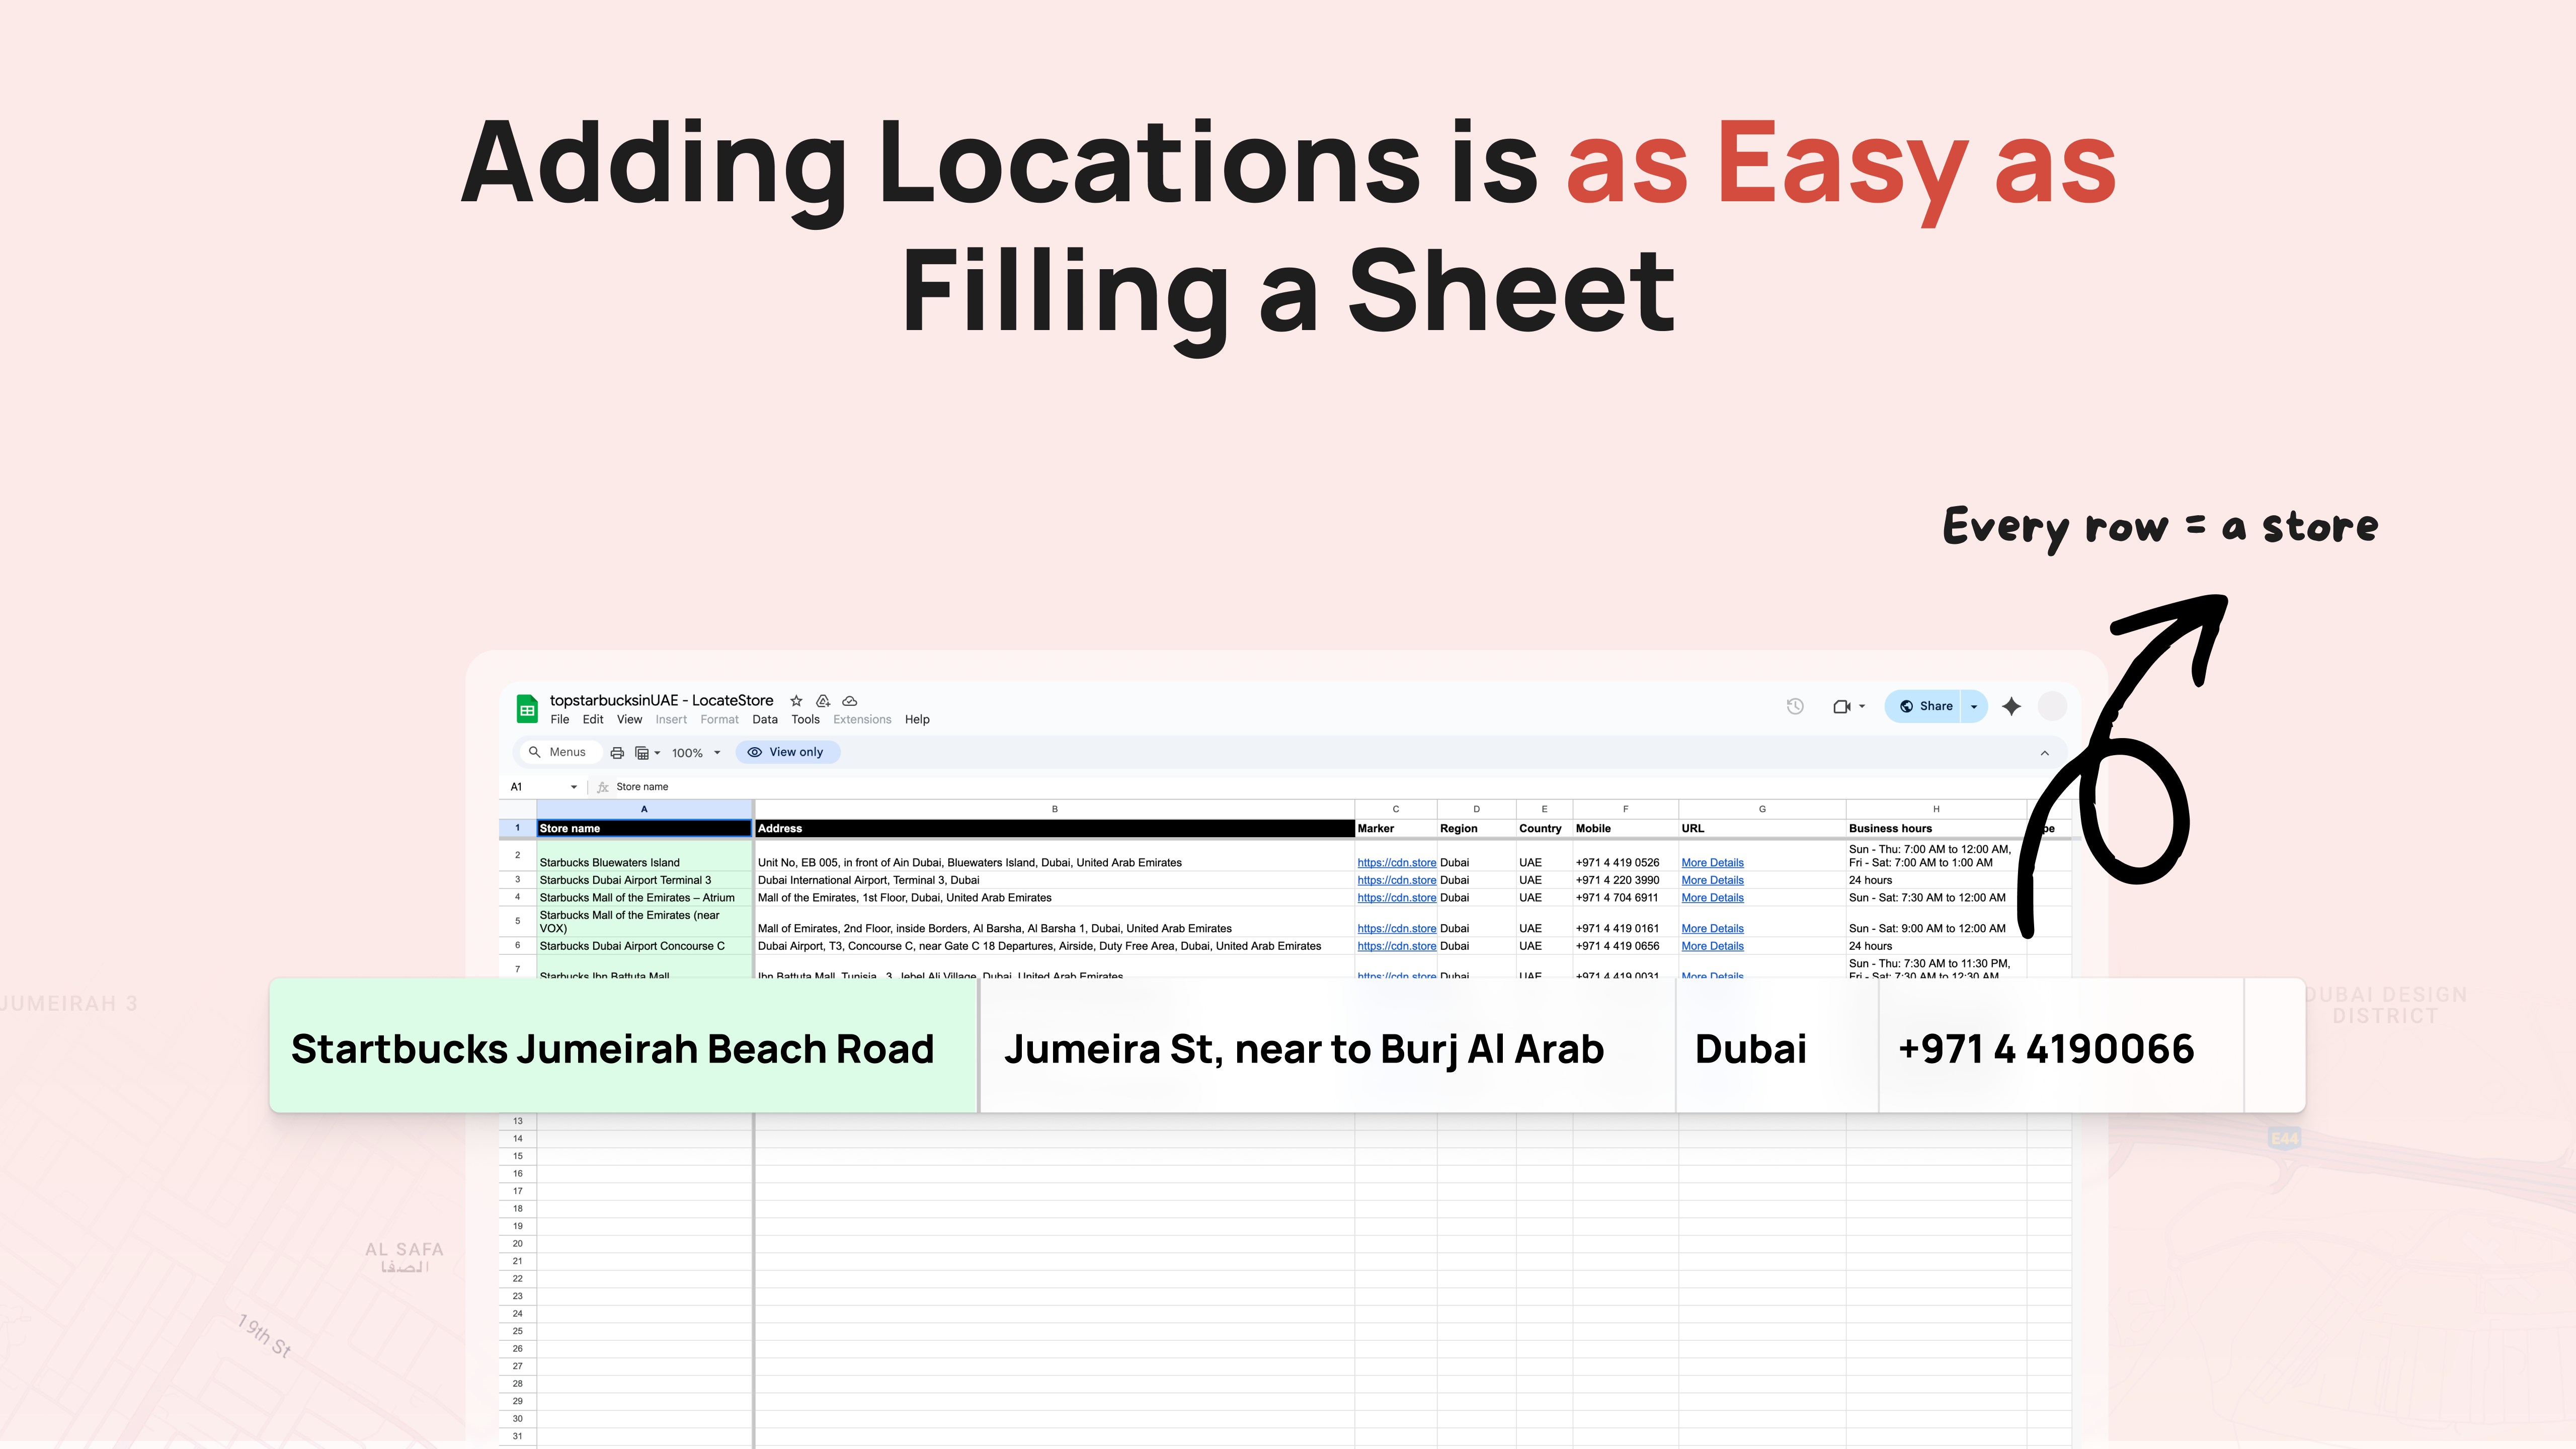Click the video camera meeting icon

click(1841, 706)
